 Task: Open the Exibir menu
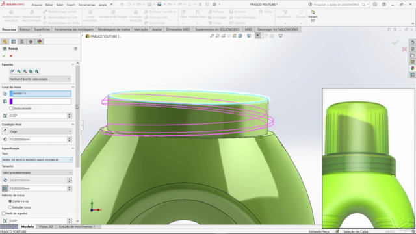coord(60,5)
